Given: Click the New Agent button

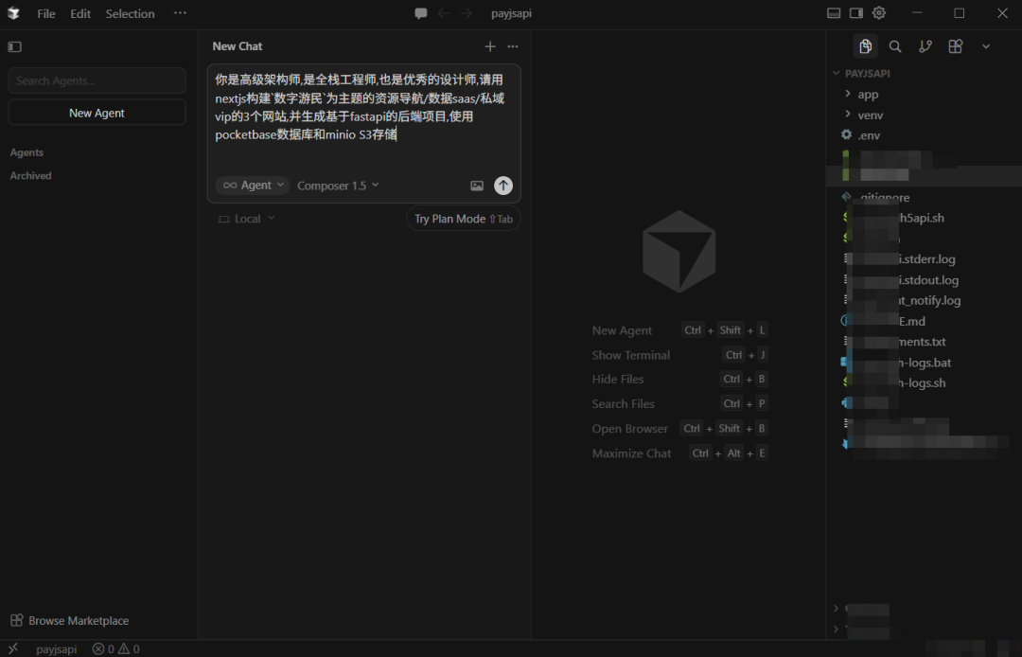Looking at the screenshot, I should click(x=97, y=113).
